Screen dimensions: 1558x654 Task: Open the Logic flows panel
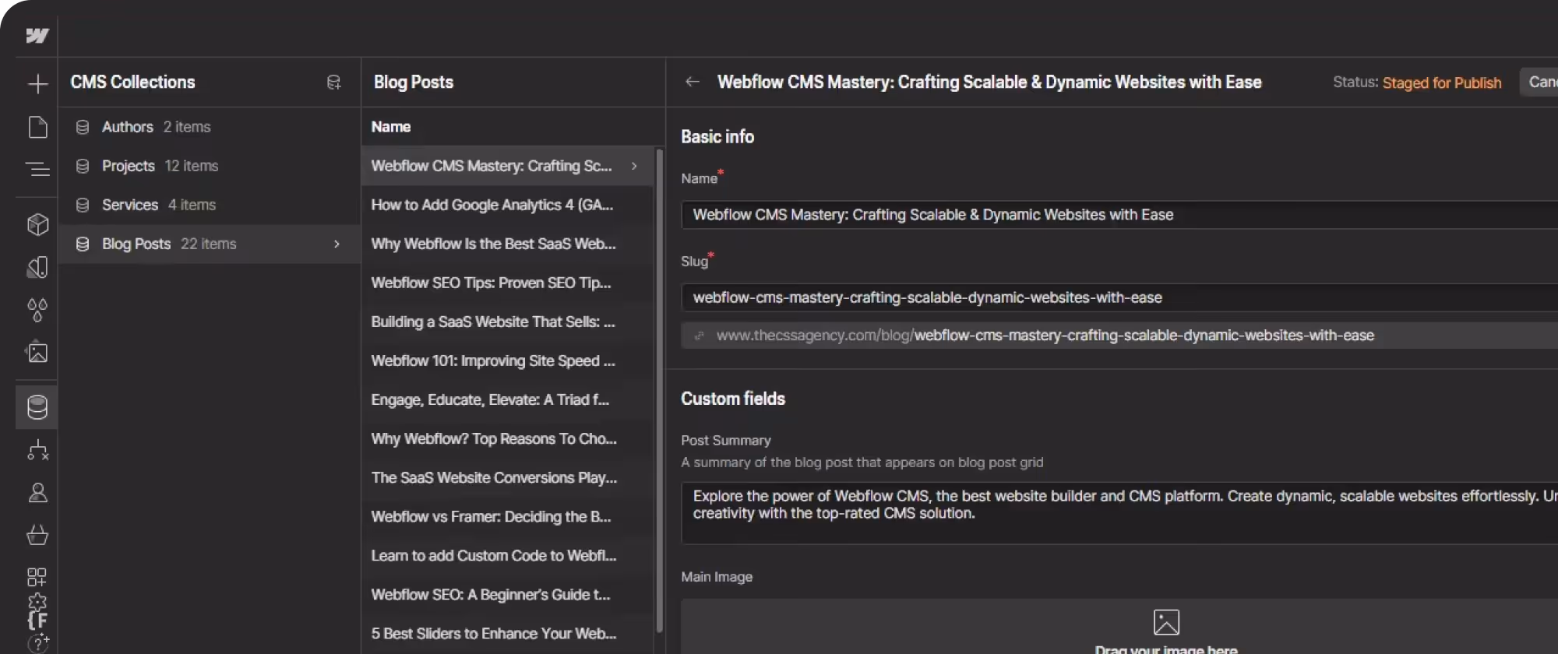[x=37, y=450]
